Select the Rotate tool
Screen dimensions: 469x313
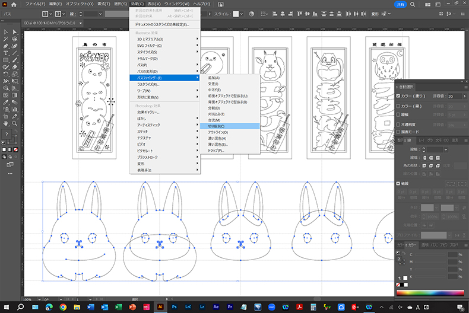6,74
